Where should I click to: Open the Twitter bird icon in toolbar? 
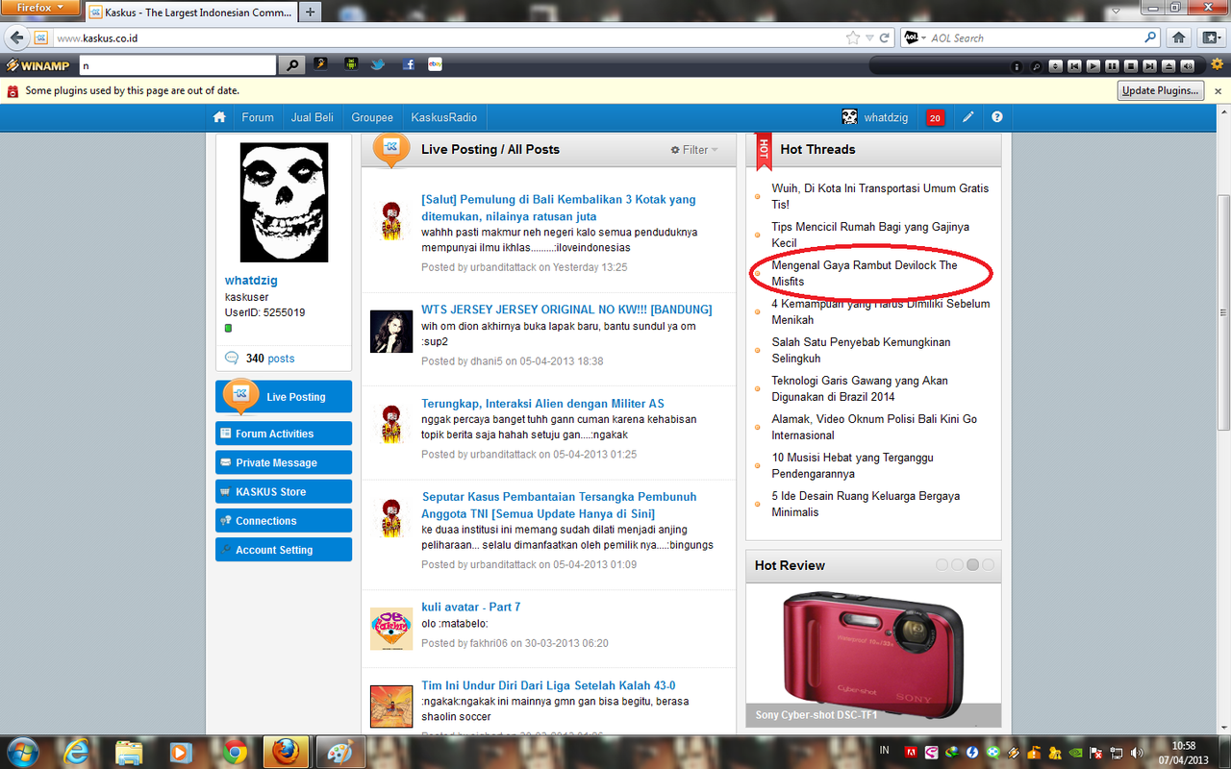[379, 64]
